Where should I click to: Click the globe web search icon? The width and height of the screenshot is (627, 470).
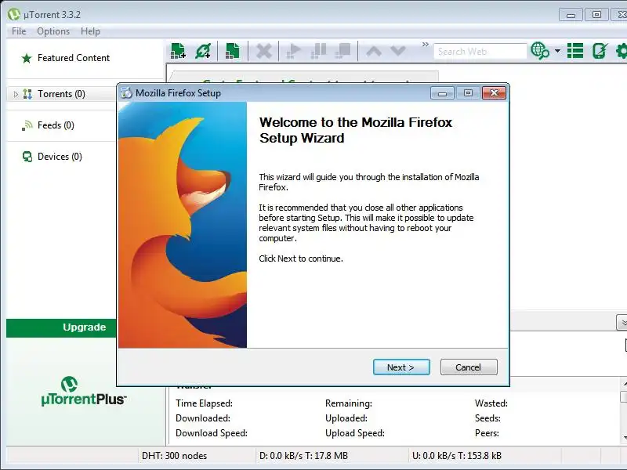pyautogui.click(x=540, y=51)
